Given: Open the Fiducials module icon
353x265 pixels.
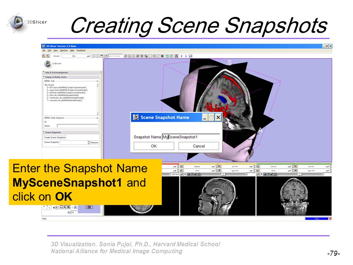Looking at the screenshot, I should [x=150, y=56].
